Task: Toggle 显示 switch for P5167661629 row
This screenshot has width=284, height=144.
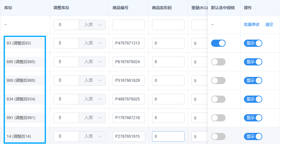Action: [x=253, y=81]
